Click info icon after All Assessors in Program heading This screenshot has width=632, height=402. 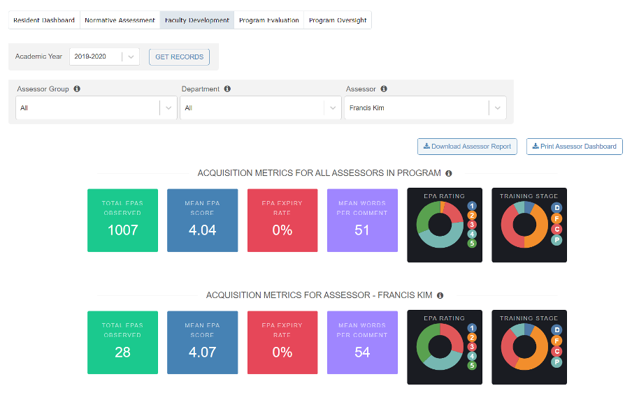click(449, 173)
